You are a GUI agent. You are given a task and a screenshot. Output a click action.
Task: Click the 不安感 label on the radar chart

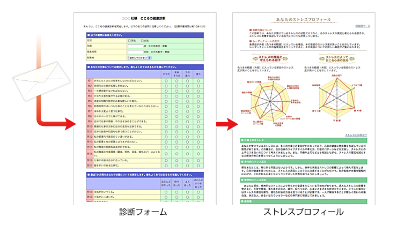click(x=337, y=121)
